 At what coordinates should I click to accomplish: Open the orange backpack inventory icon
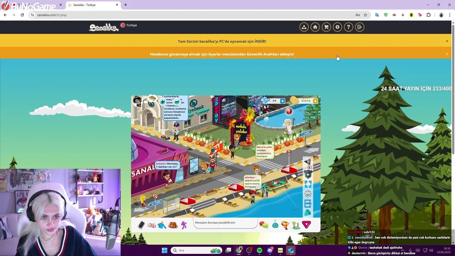[173, 225]
